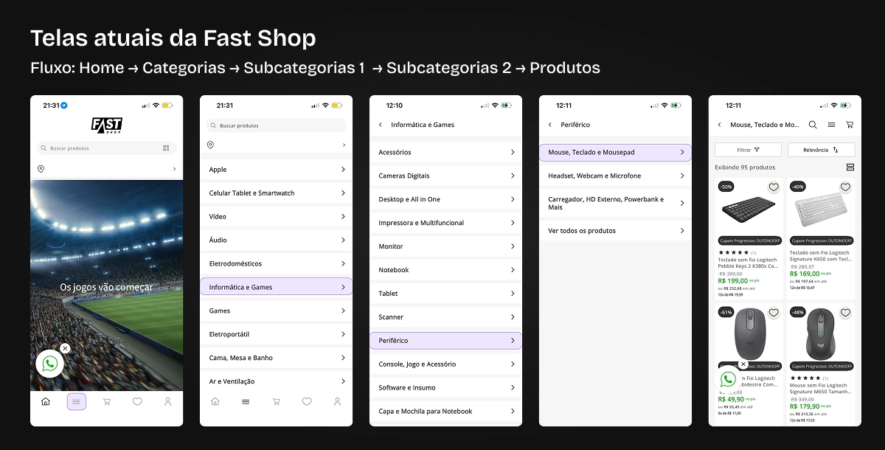
Task: Tap the location pin on the categories screen
Action: [x=210, y=145]
